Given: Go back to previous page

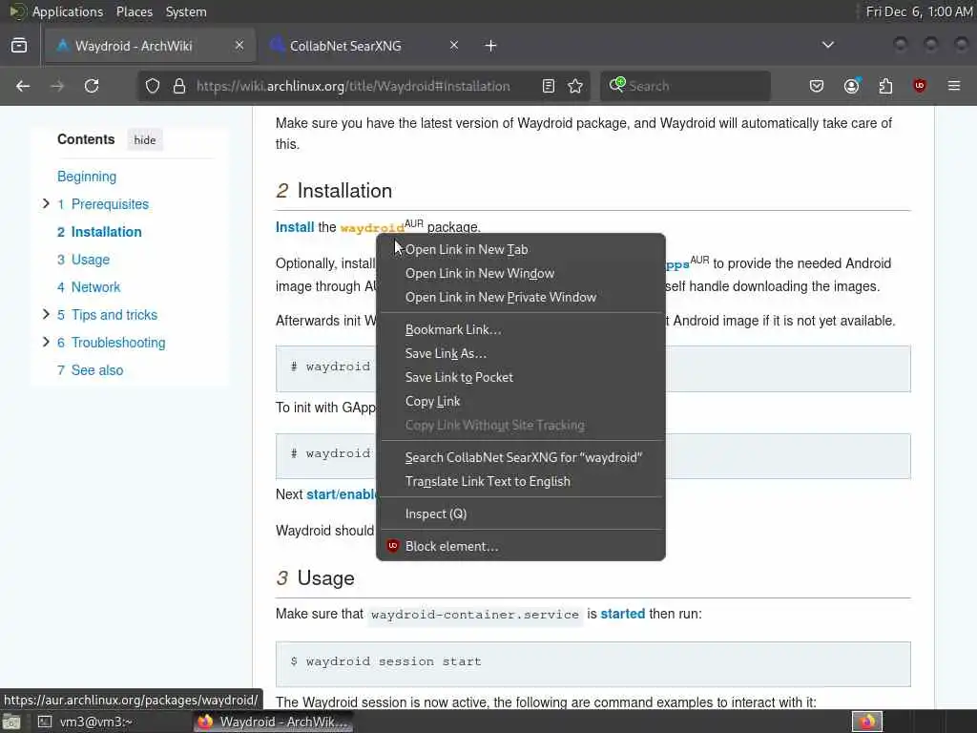Looking at the screenshot, I should click(x=23, y=86).
